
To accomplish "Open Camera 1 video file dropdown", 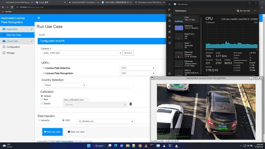I will tap(82, 53).
